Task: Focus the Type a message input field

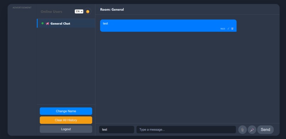Action: (186, 129)
